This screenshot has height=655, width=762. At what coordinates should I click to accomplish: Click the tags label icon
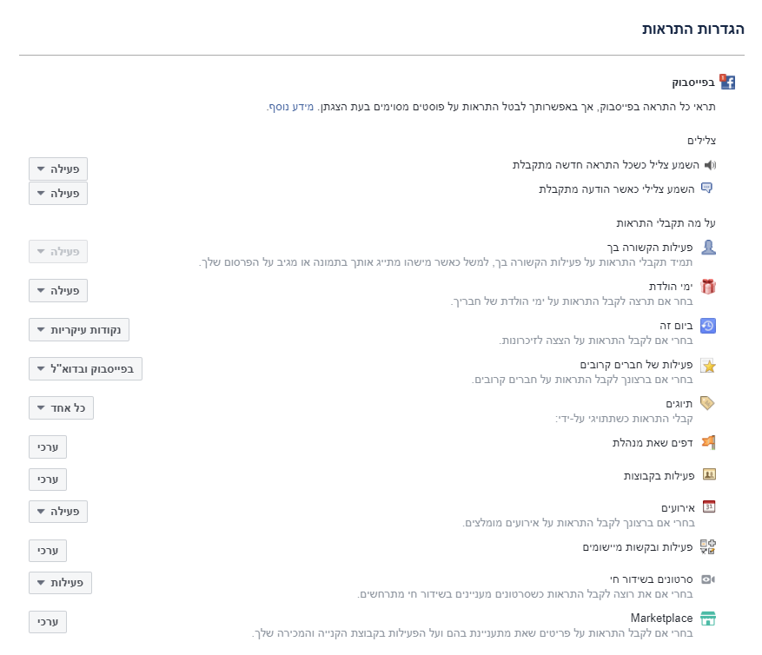click(707, 403)
